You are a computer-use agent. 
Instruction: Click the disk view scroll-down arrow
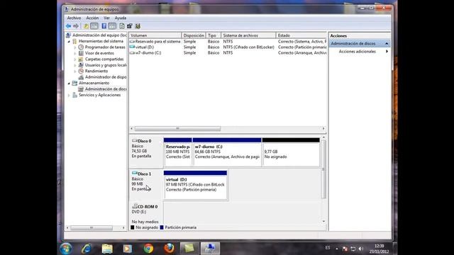pos(323,221)
